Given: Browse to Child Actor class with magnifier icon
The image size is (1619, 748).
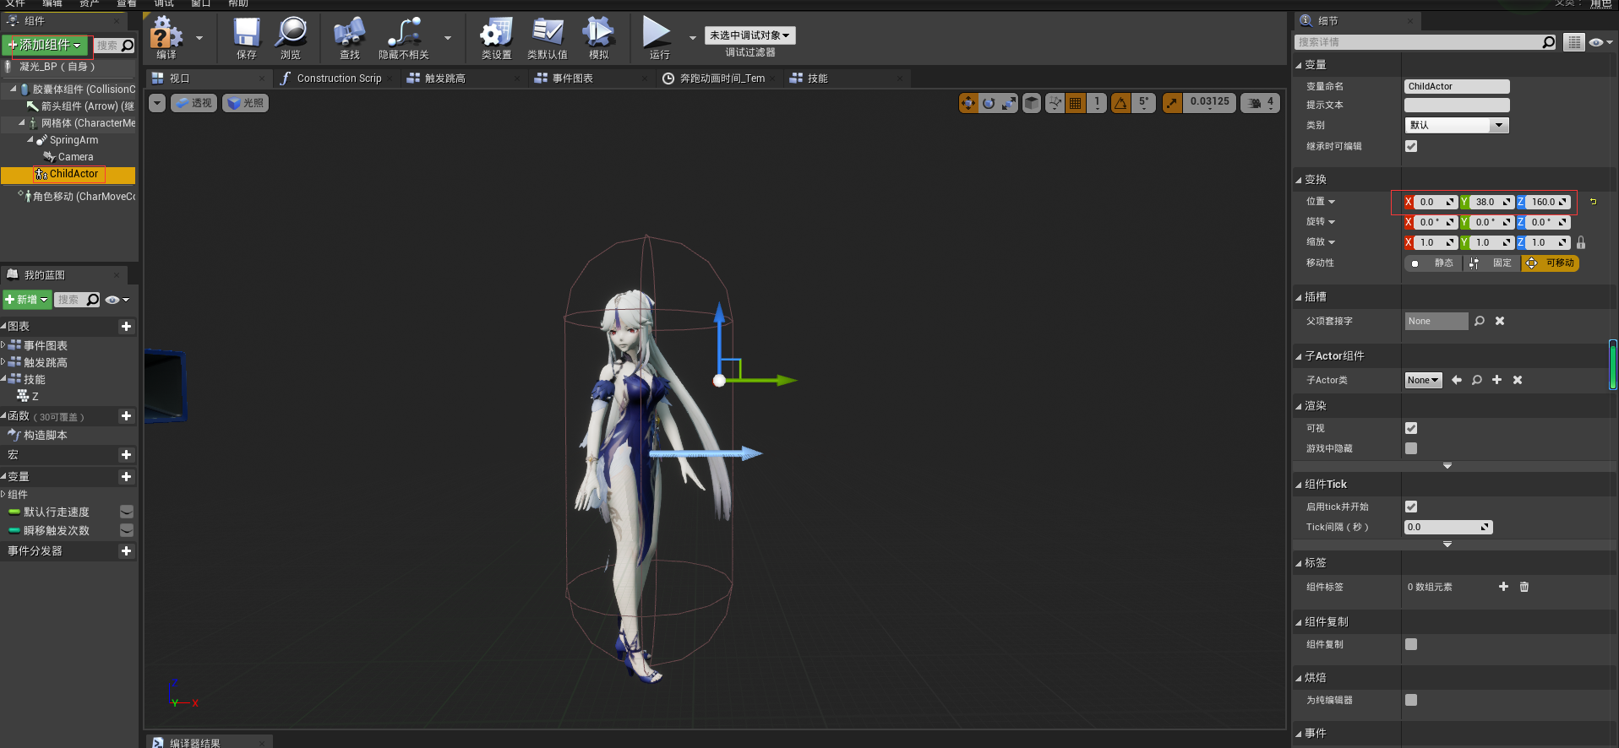Looking at the screenshot, I should (1477, 380).
